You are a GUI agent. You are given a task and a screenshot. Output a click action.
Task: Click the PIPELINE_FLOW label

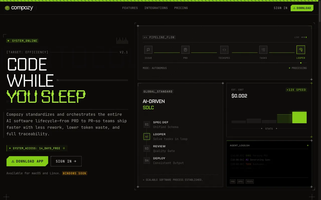[x=159, y=37]
